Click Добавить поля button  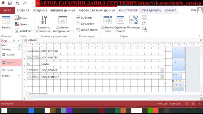coord(108,24)
